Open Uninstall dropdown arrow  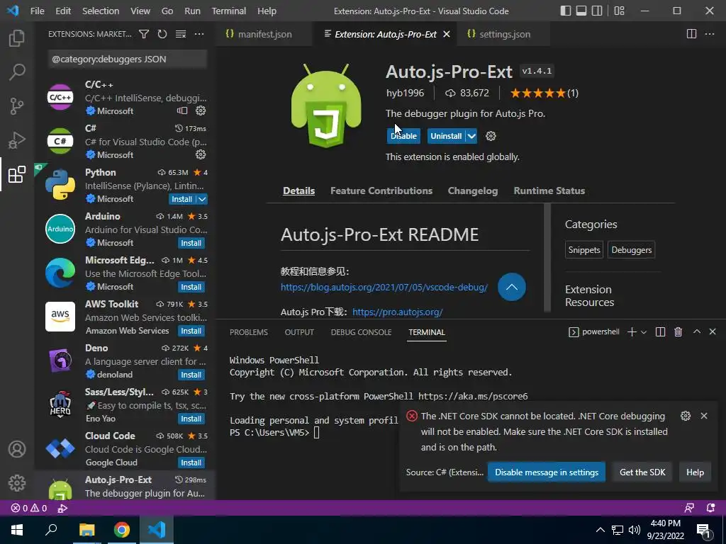471,136
